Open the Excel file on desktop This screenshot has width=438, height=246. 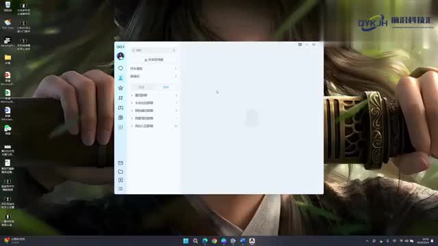[x=8, y=96]
